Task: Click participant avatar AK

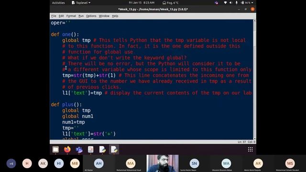Action: click(x=43, y=163)
